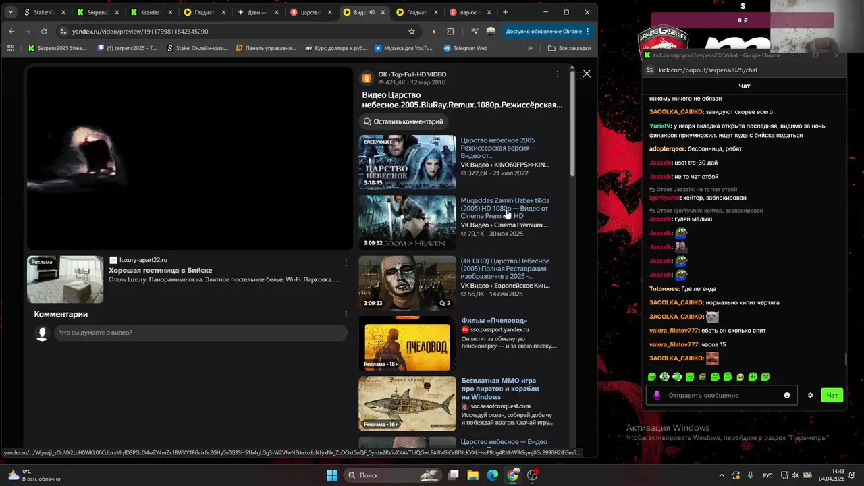The height and width of the screenshot is (486, 864).
Task: Select the first green emote in Kick quick bar
Action: pyautogui.click(x=652, y=377)
